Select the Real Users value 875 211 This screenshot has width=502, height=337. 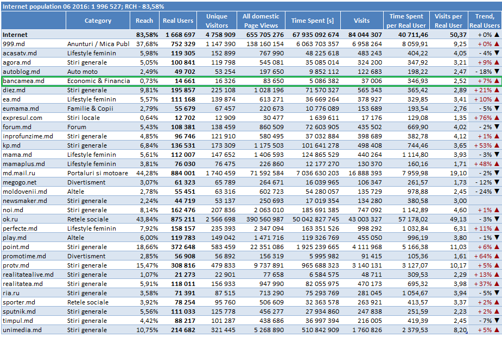pyautogui.click(x=183, y=219)
